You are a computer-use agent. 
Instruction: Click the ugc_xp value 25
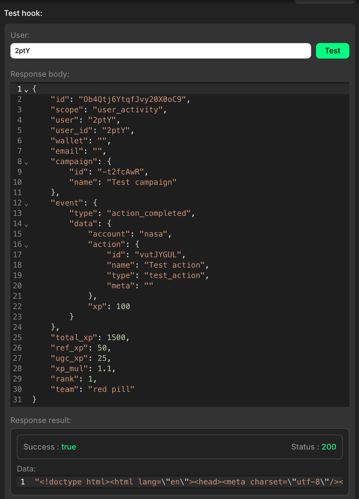[102, 358]
